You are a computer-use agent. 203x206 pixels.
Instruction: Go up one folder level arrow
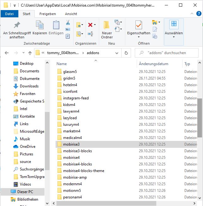coord(30,53)
